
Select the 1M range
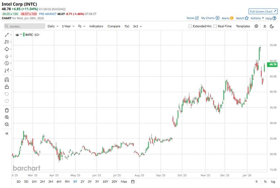(x=34, y=182)
